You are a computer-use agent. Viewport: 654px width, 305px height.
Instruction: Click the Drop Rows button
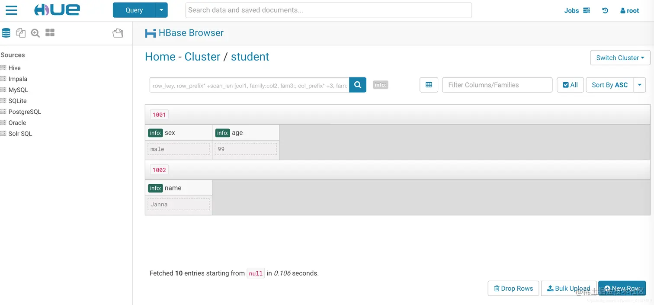tap(513, 289)
